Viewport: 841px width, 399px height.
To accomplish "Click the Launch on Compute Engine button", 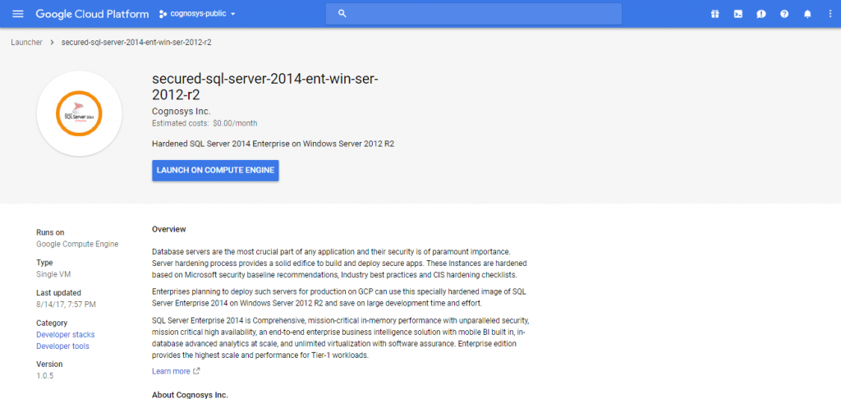I will [x=215, y=170].
